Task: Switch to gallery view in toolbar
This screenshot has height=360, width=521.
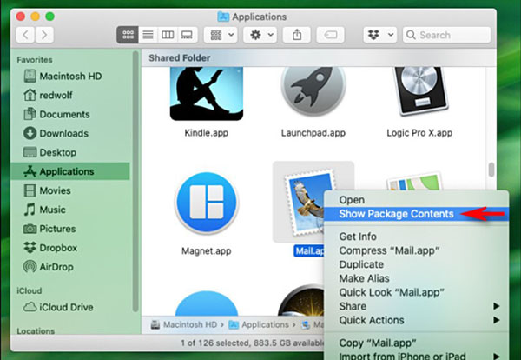Action: coord(187,35)
